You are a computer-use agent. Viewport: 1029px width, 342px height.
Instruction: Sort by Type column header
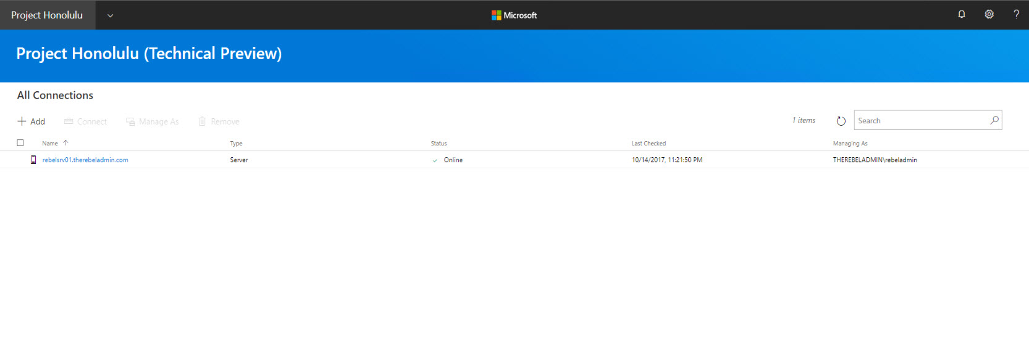(x=236, y=144)
